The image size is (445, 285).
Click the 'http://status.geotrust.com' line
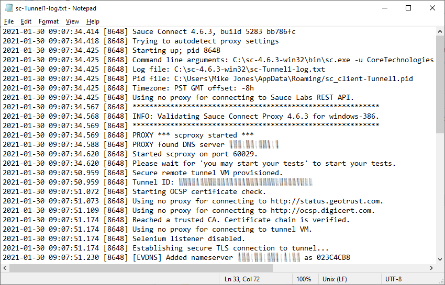[193, 201]
